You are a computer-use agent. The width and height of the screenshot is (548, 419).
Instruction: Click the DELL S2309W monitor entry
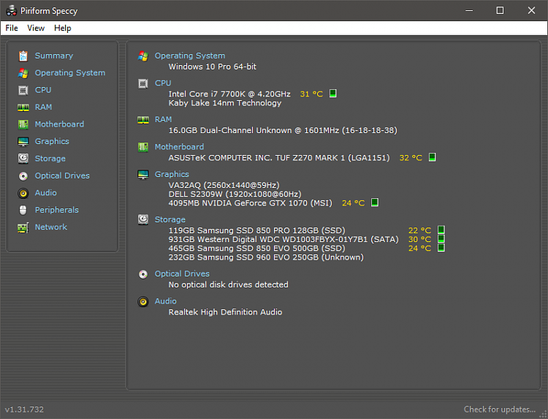(235, 194)
